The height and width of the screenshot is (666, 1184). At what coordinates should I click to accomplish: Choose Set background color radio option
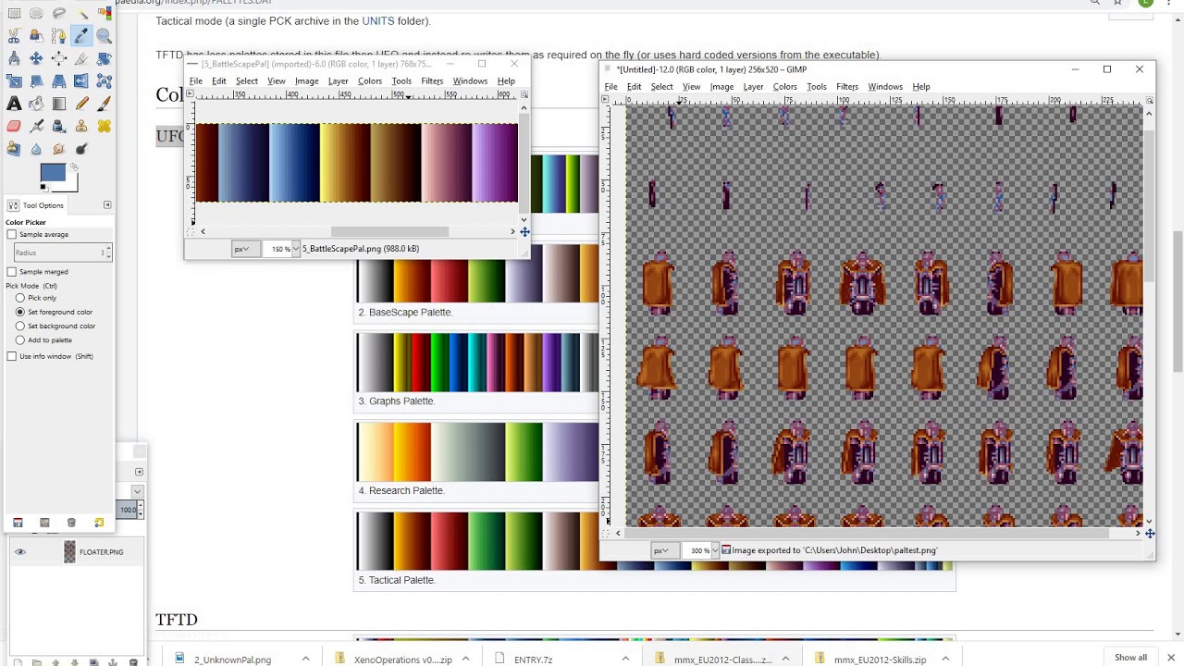[20, 326]
